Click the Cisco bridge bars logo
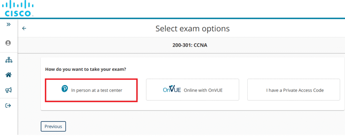 (19, 5)
